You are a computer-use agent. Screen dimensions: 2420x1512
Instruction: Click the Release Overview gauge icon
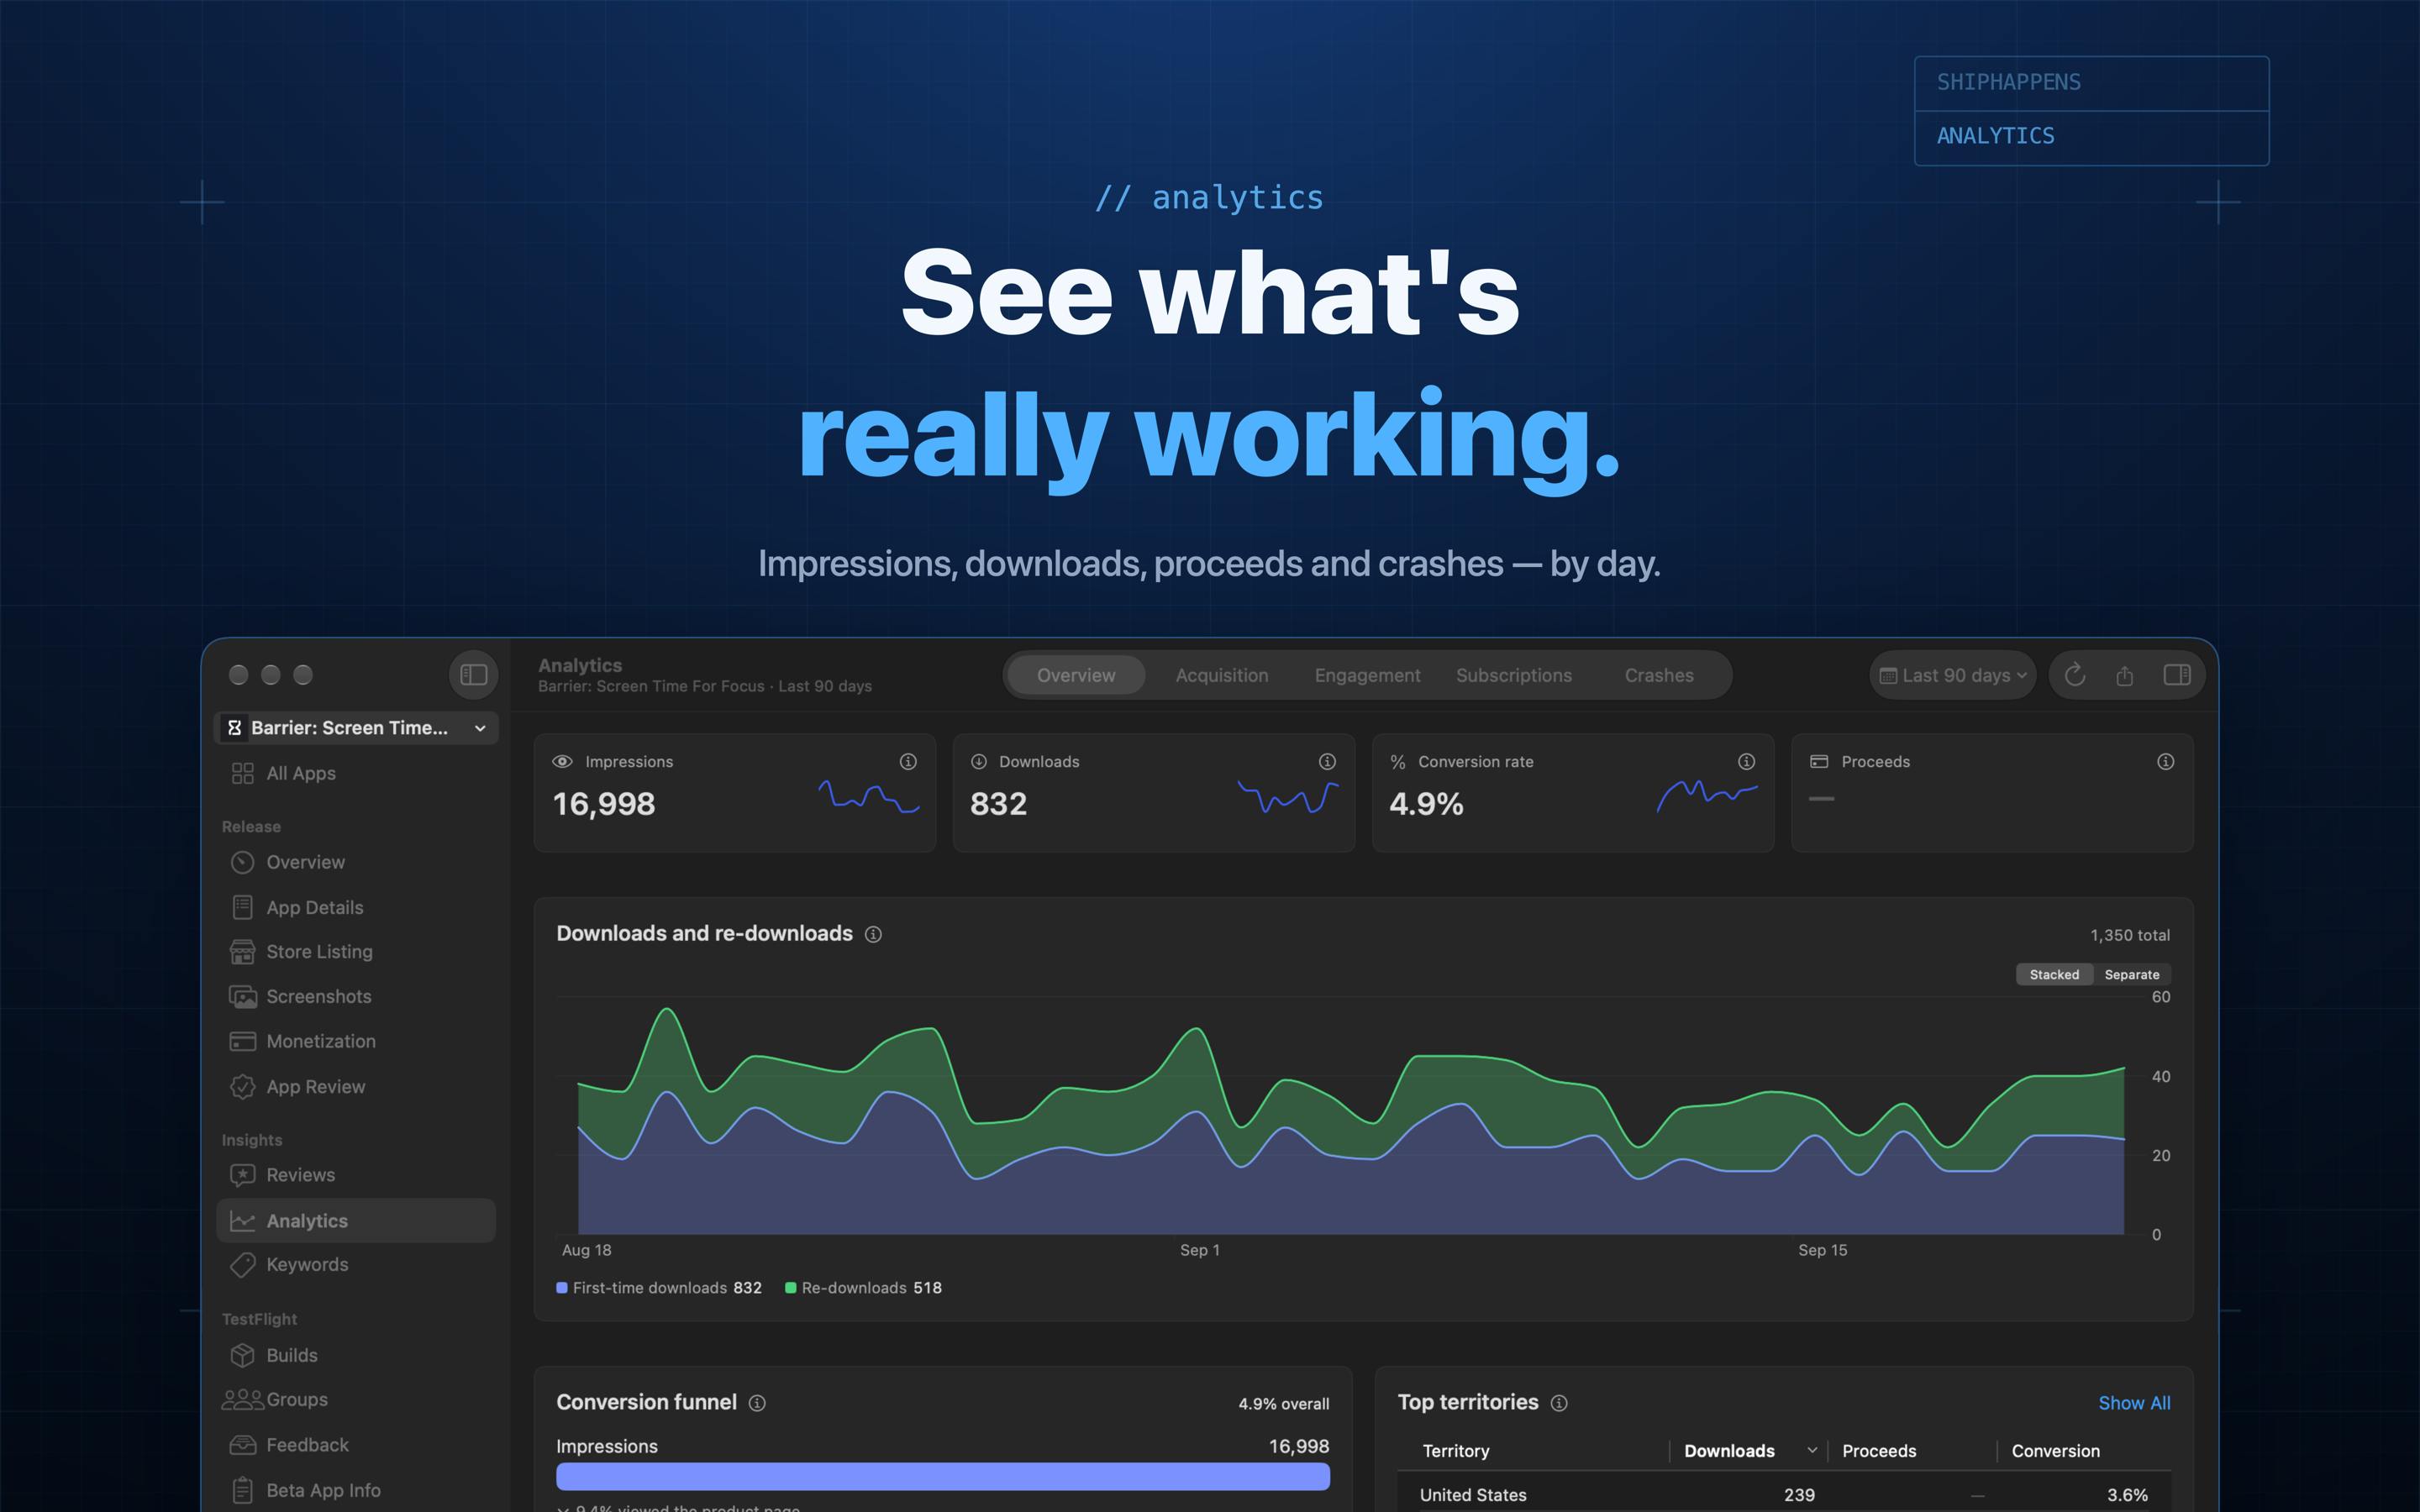click(242, 862)
